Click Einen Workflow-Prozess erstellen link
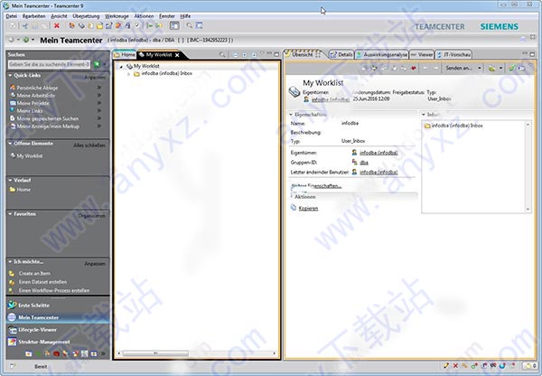Screen dimensions: 542x376 54,290
